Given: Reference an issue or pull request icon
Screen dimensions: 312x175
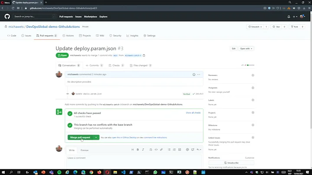Looking at the screenshot, I should pyautogui.click(x=192, y=149).
